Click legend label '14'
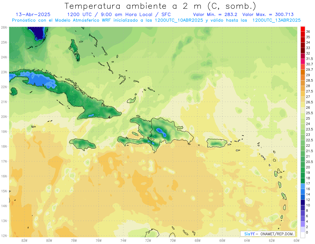The width and height of the screenshot is (315, 244). coord(308,194)
